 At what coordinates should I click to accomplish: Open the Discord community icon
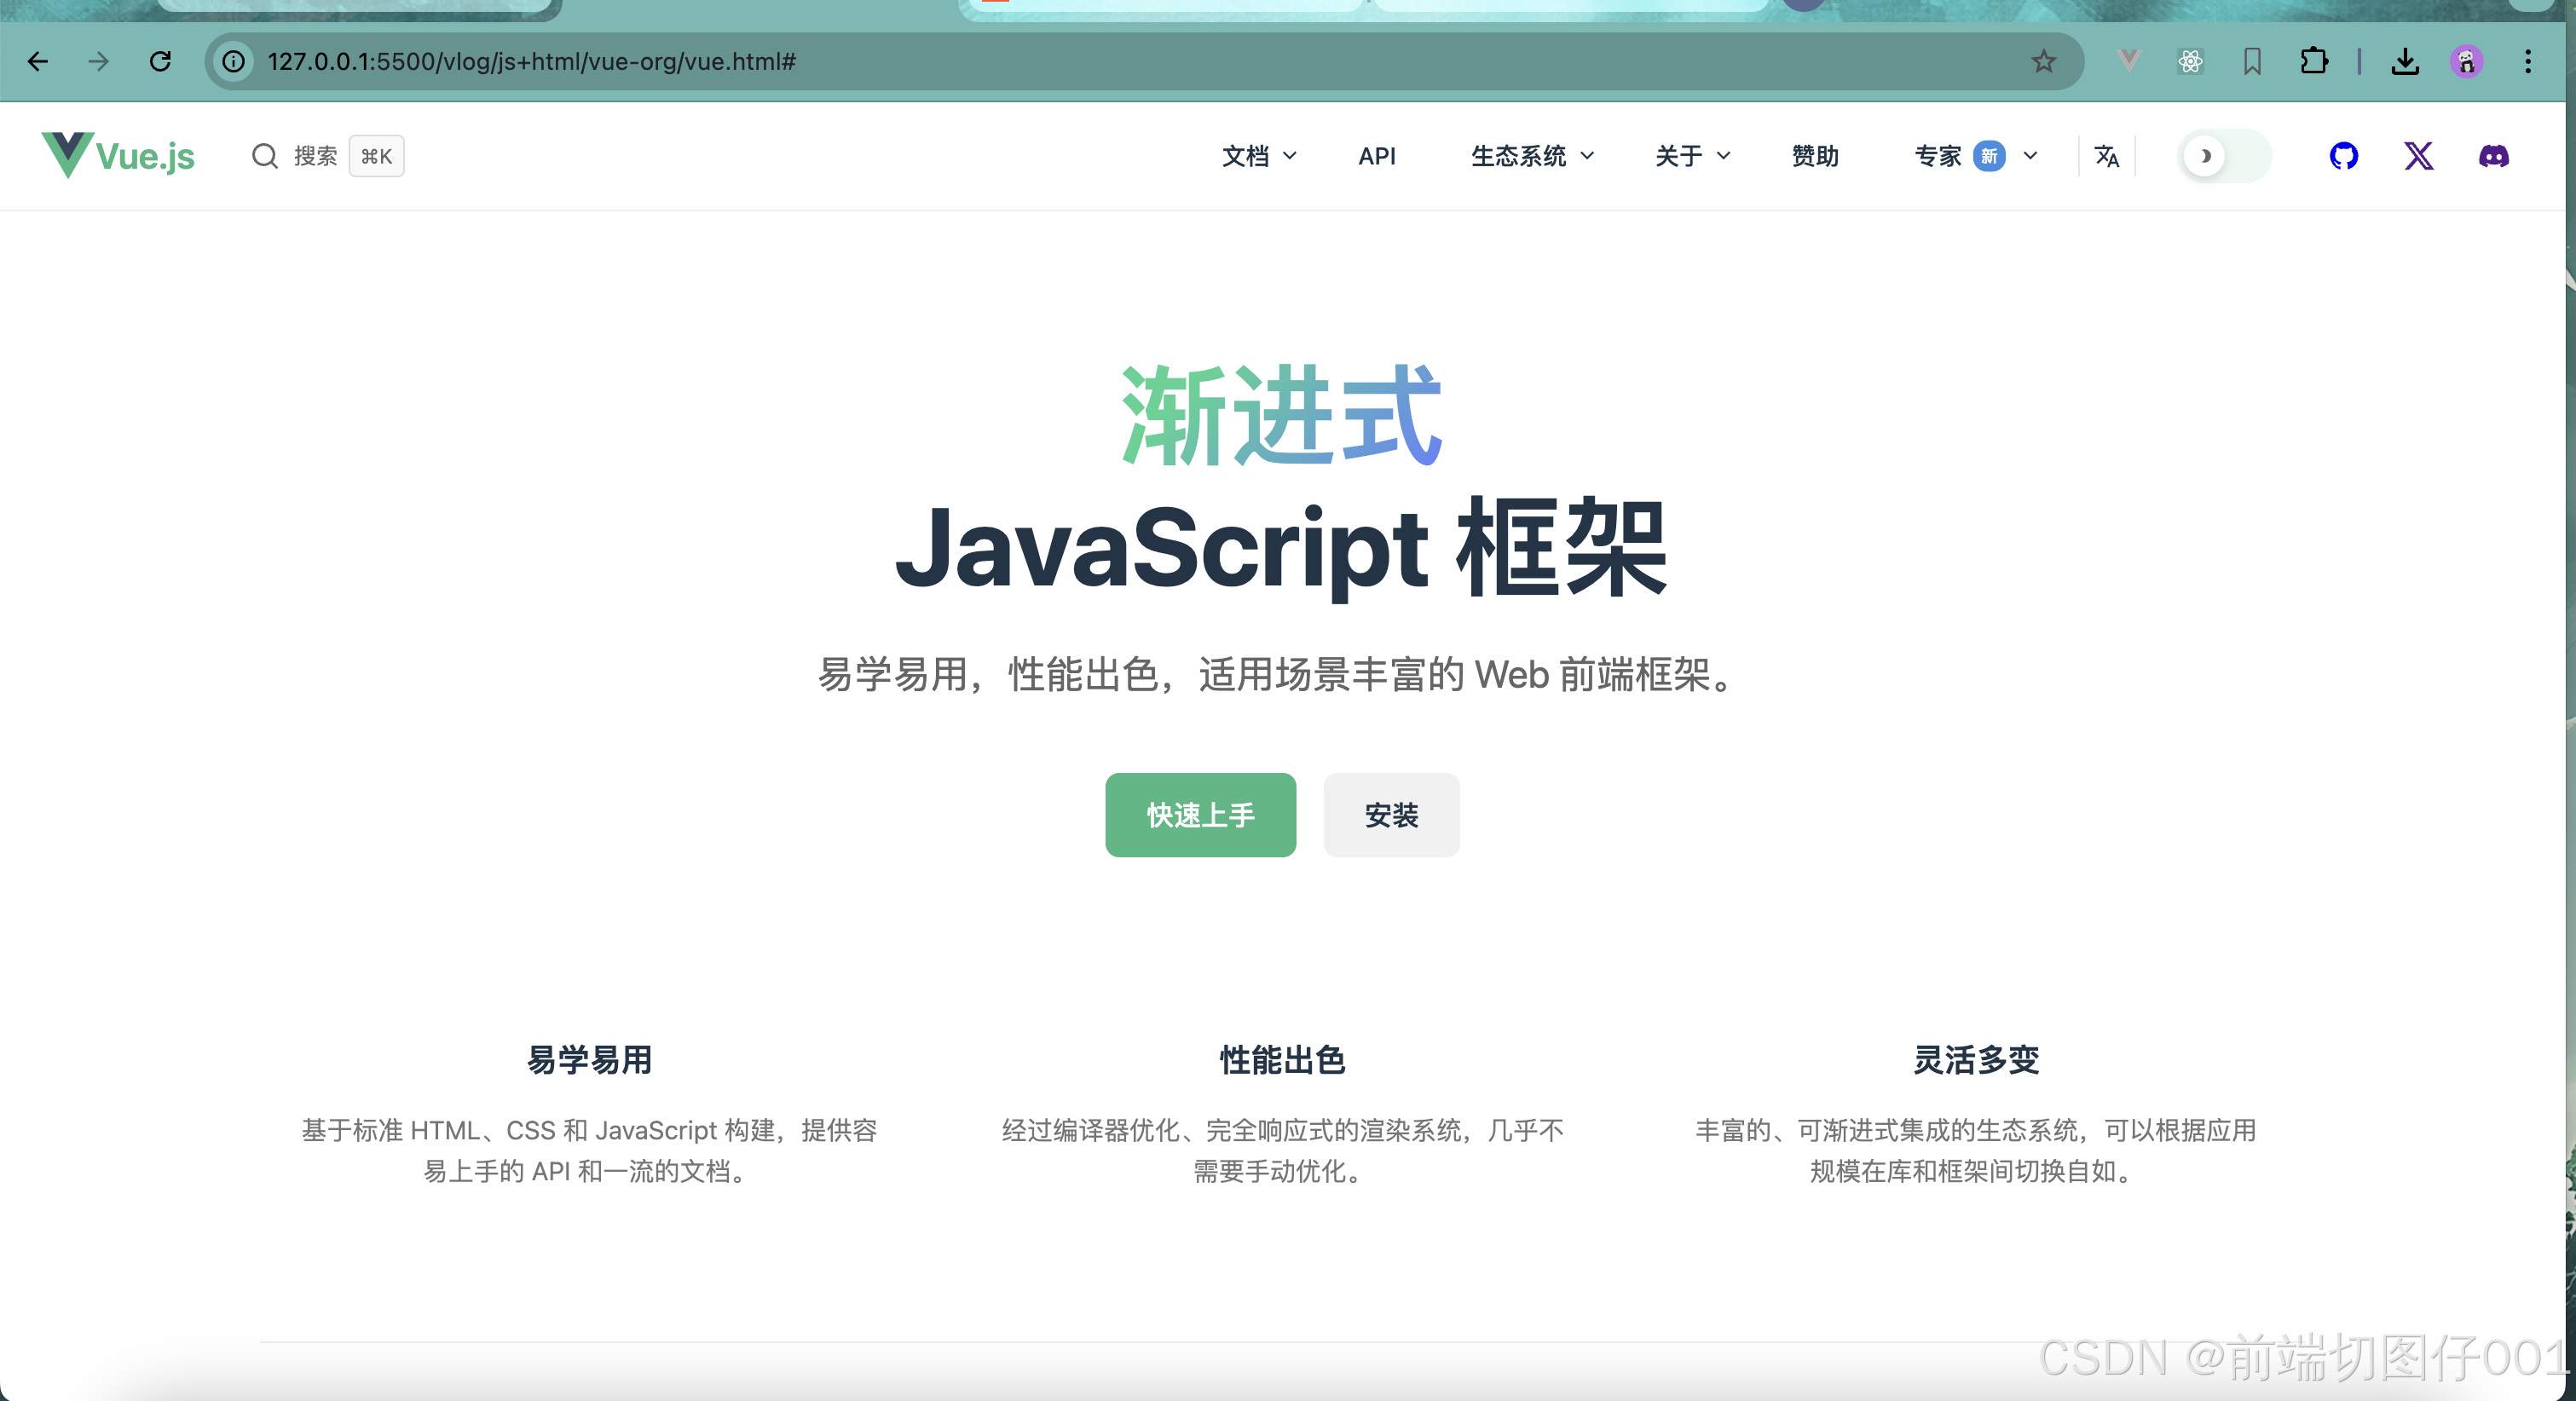2494,156
